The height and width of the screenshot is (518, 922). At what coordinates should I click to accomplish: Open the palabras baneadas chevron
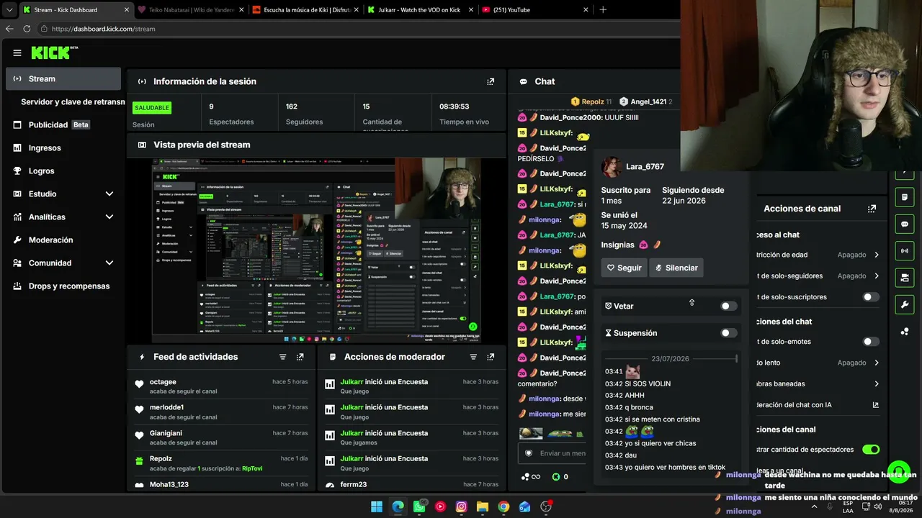click(877, 384)
